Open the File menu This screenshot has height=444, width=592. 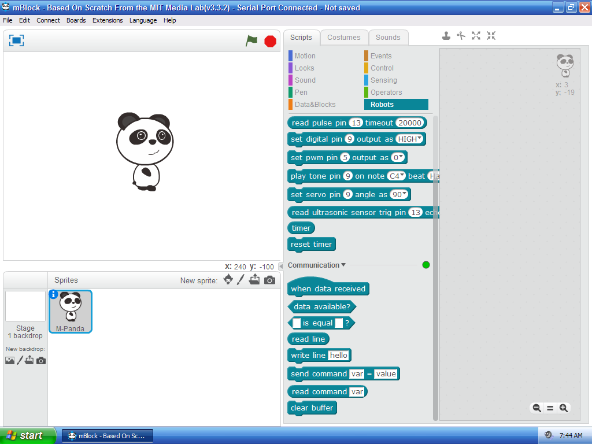pyautogui.click(x=8, y=20)
